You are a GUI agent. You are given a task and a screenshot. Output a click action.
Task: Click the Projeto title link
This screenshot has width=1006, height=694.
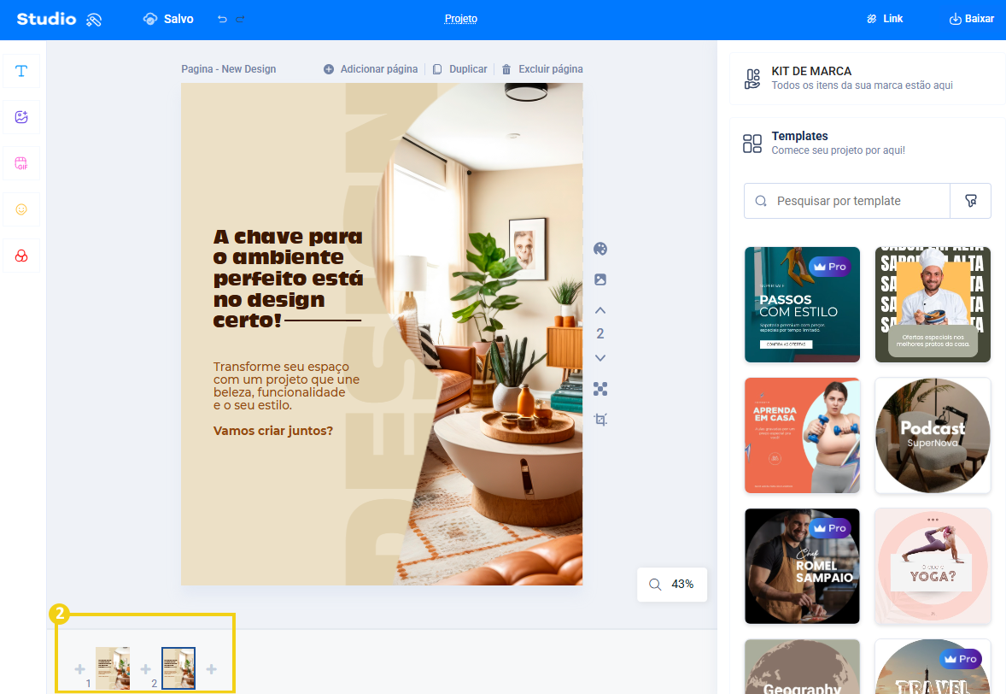point(460,19)
